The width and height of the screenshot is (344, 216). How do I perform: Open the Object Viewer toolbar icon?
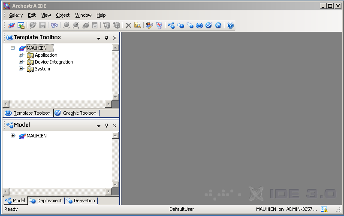tap(159, 25)
